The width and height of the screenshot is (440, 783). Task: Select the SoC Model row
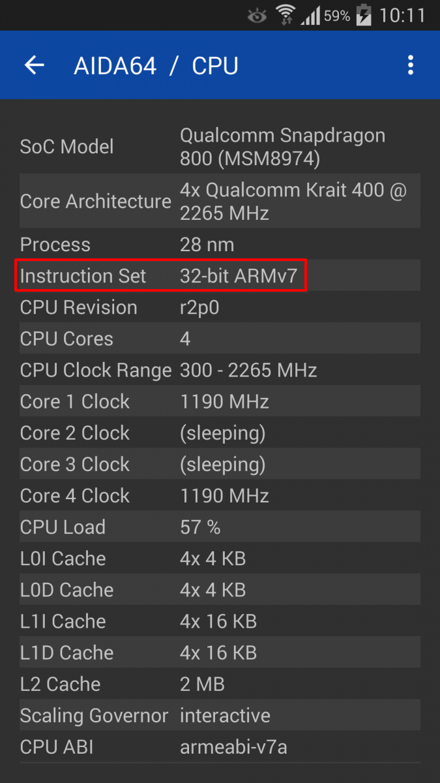pyautogui.click(x=220, y=147)
